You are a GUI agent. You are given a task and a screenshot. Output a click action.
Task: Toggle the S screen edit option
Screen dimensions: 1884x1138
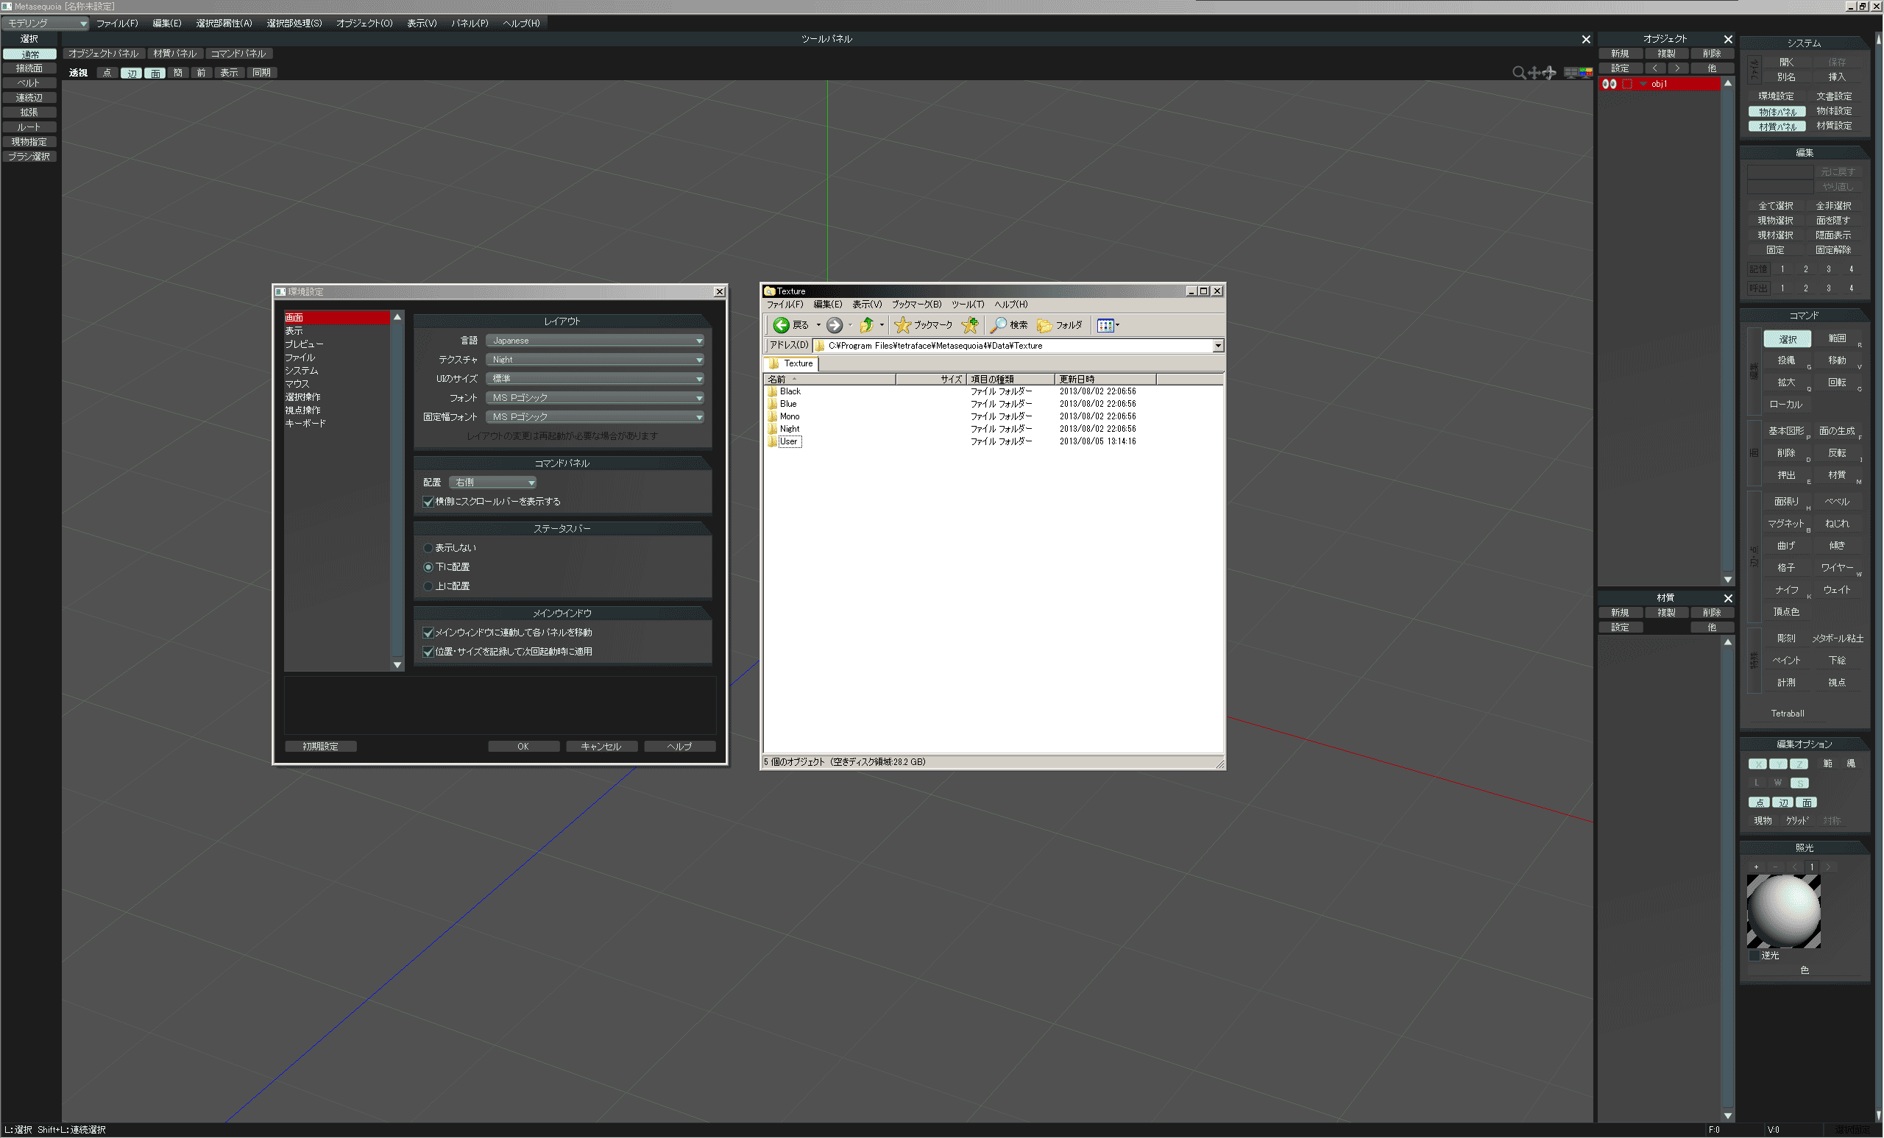pyautogui.click(x=1799, y=783)
